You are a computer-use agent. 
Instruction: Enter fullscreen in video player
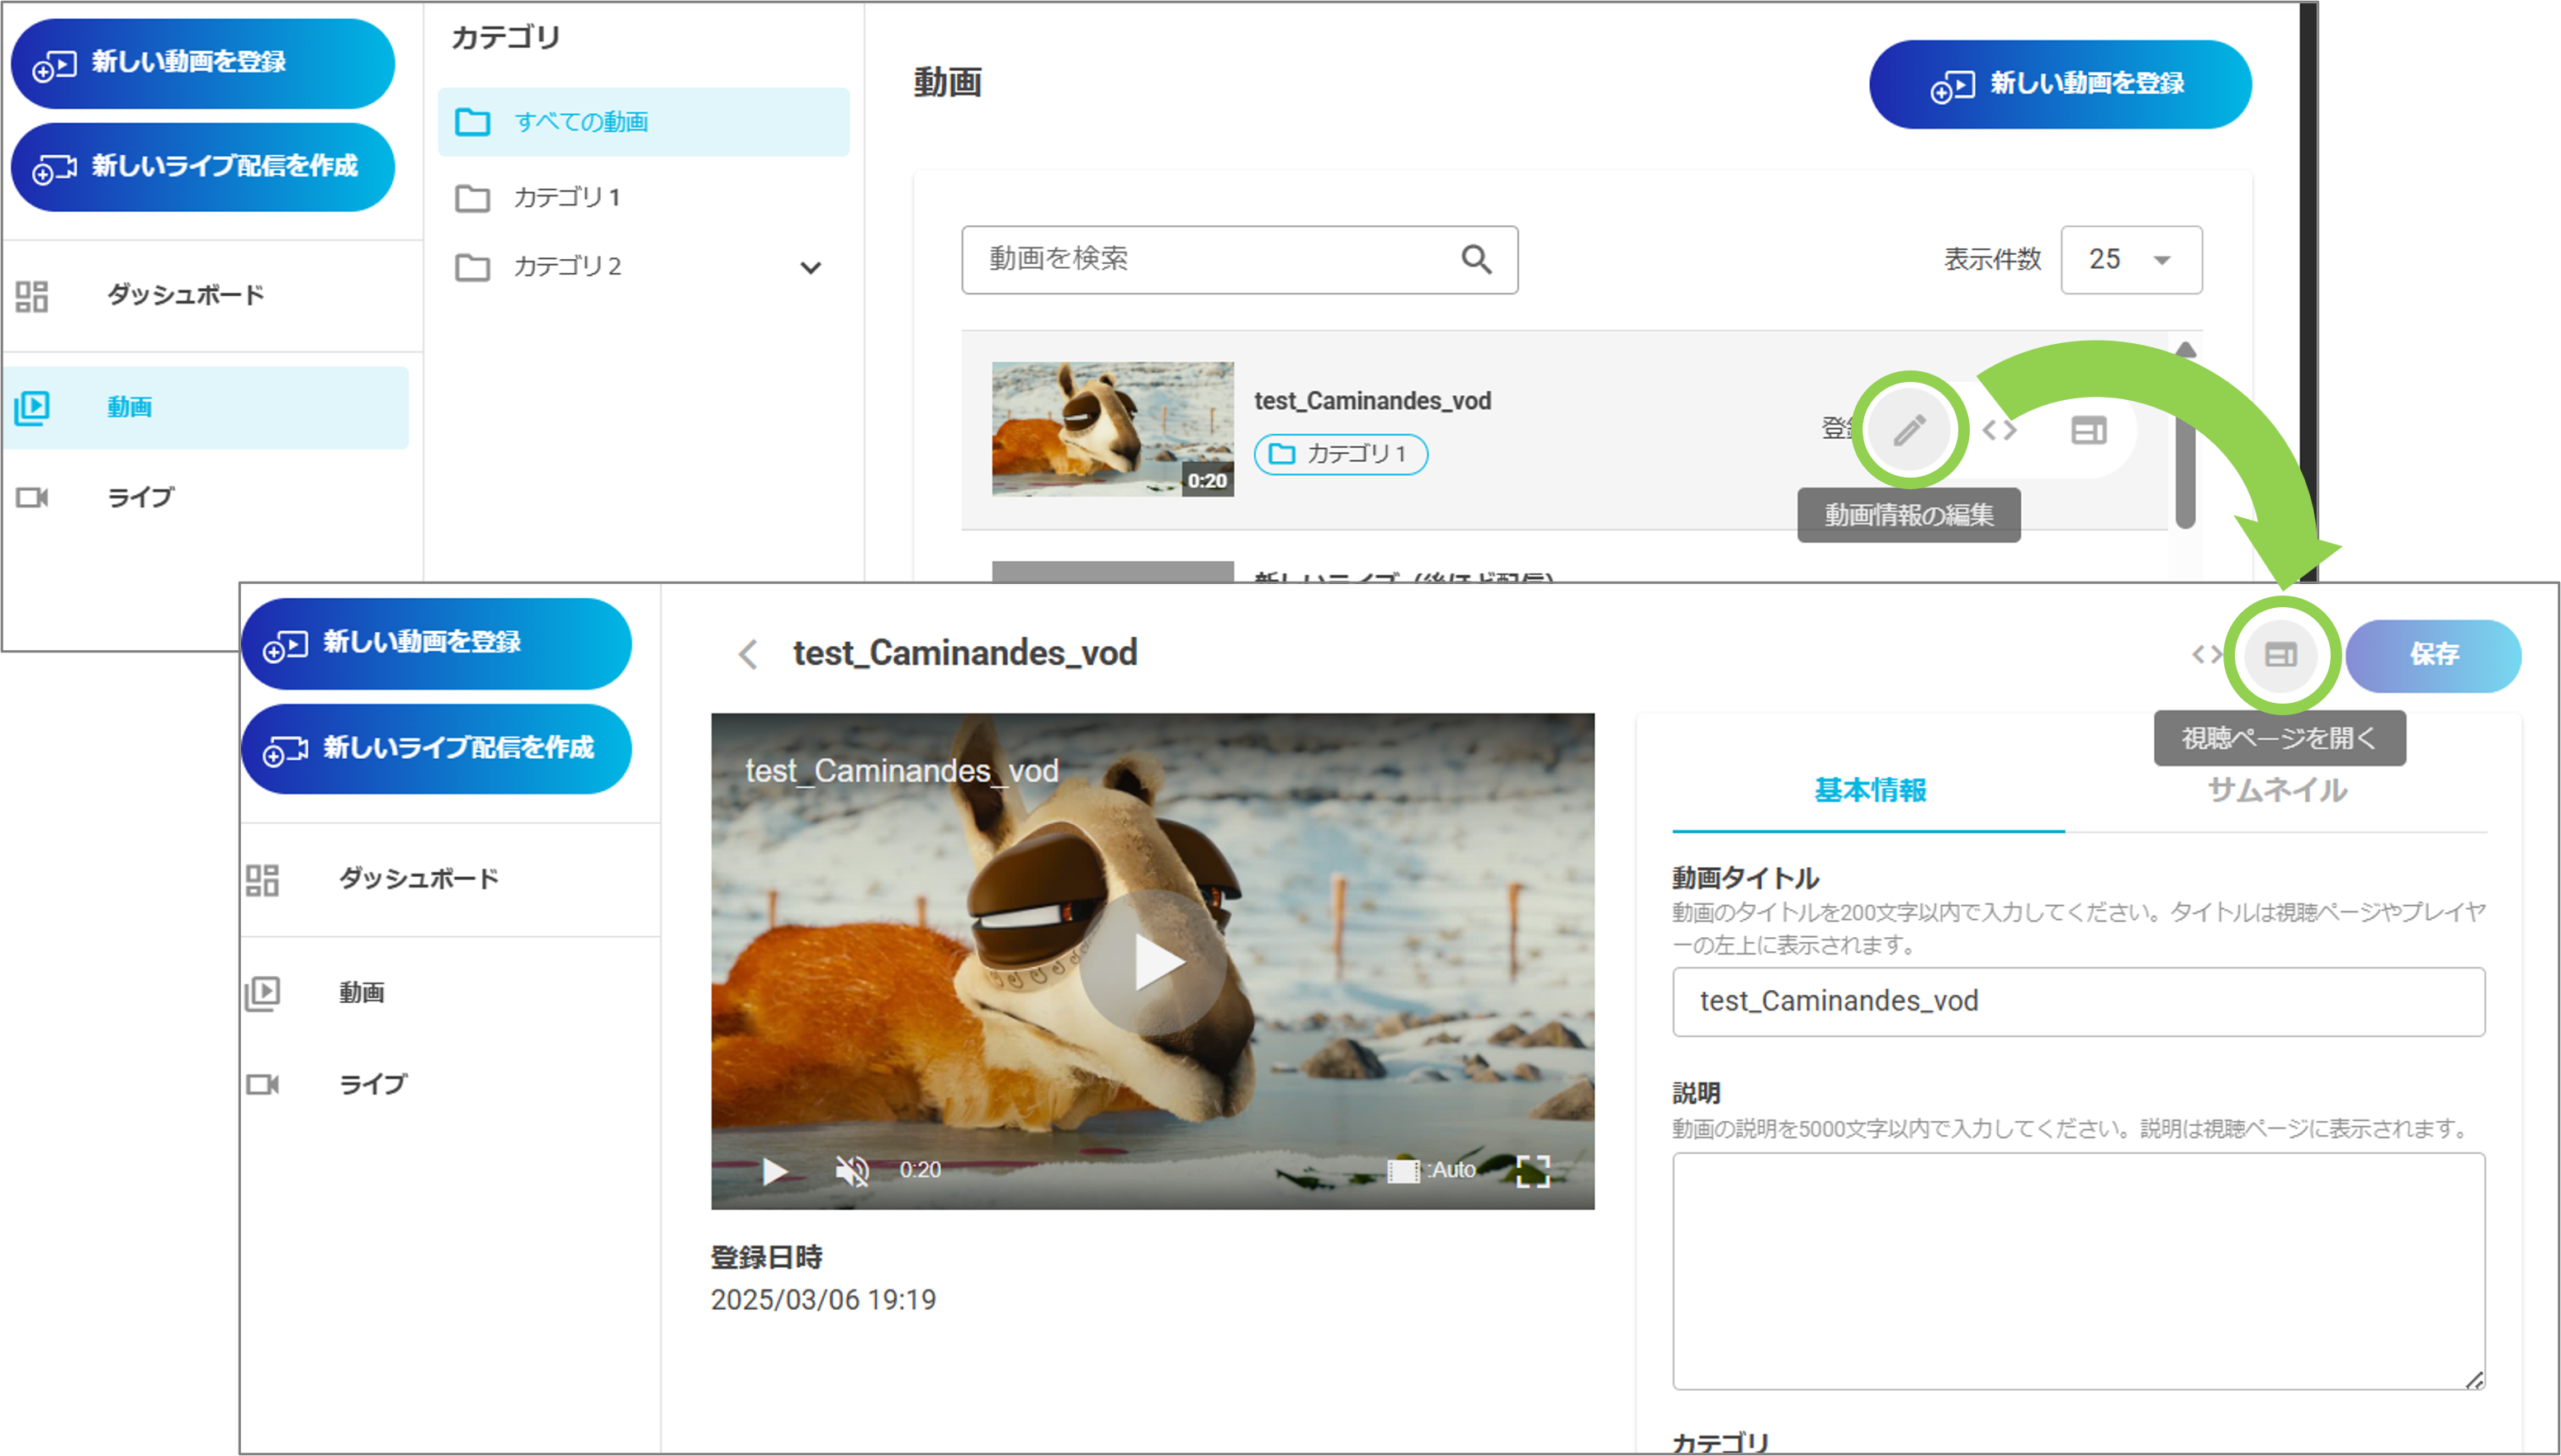click(1532, 1170)
